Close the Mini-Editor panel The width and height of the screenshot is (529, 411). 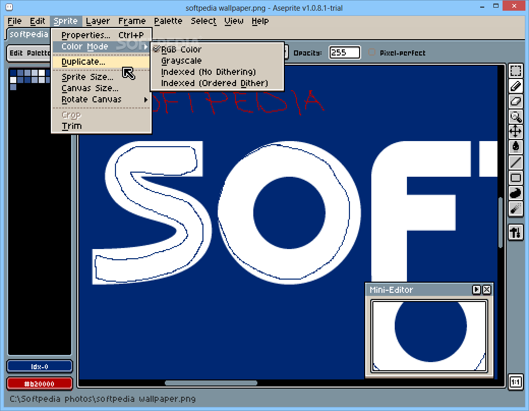click(486, 289)
